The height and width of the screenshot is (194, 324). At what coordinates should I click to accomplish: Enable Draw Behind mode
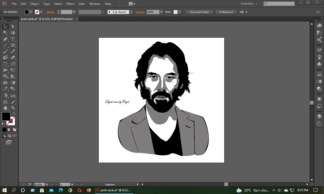click(10, 136)
